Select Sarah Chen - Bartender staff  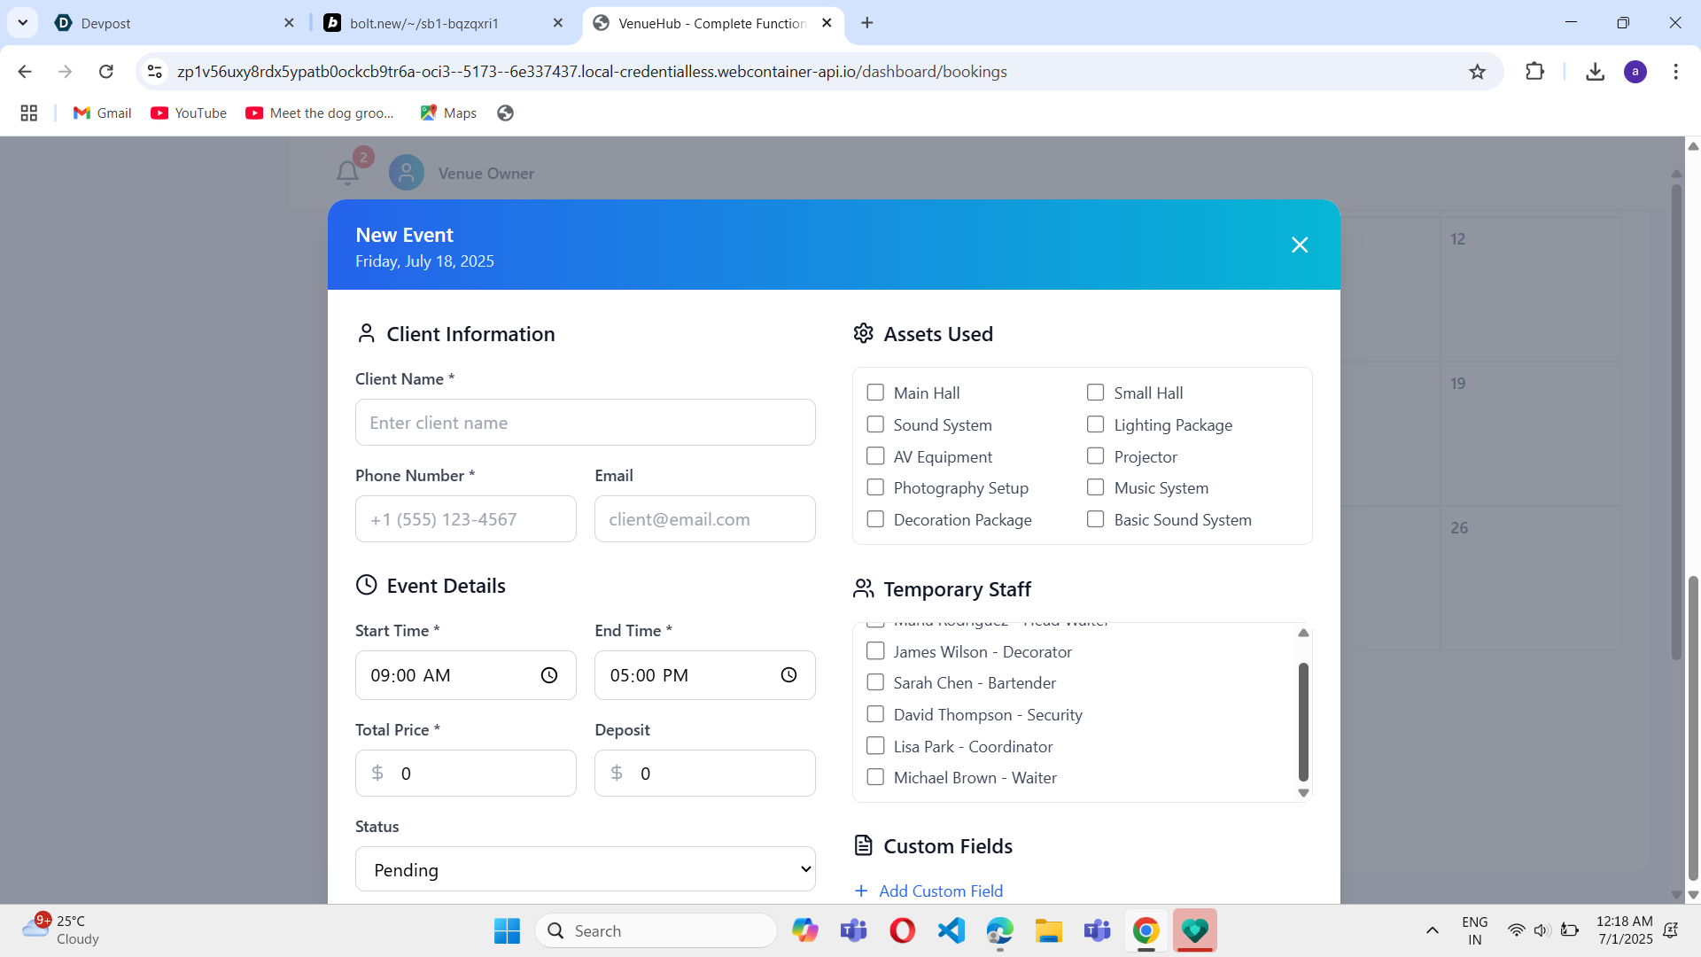(x=875, y=682)
